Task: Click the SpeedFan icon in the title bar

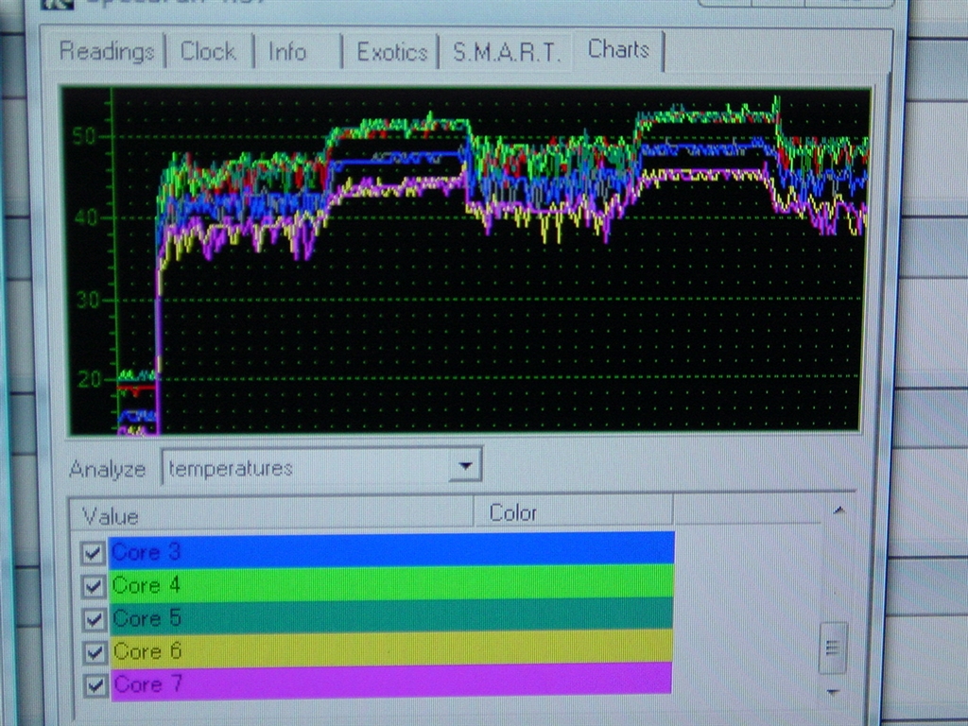Action: tap(57, 4)
